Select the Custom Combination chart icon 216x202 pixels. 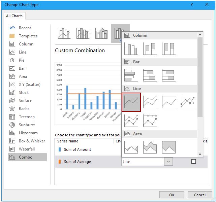point(117,33)
